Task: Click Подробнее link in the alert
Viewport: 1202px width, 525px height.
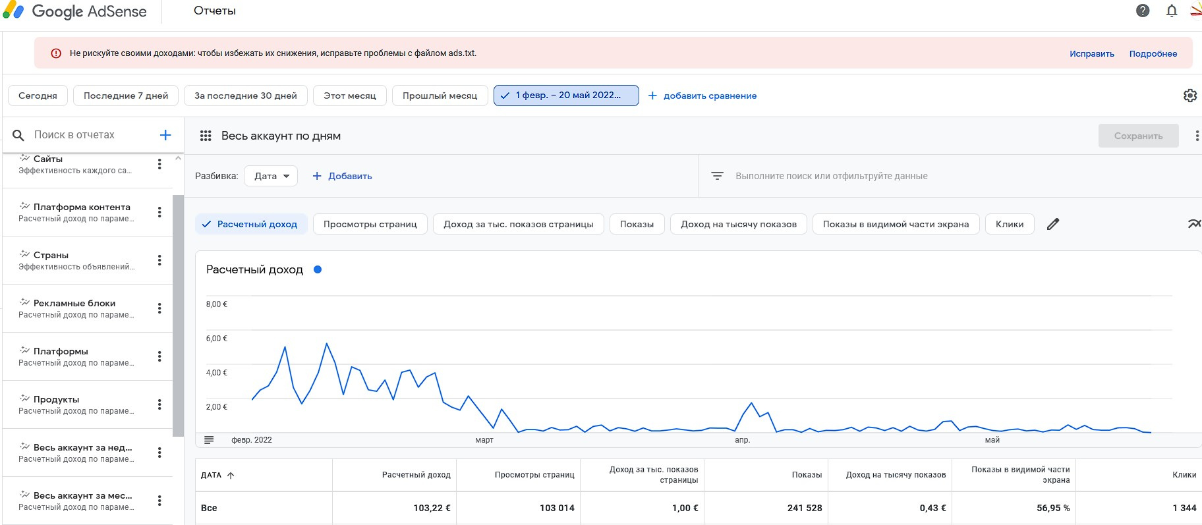Action: pyautogui.click(x=1153, y=54)
